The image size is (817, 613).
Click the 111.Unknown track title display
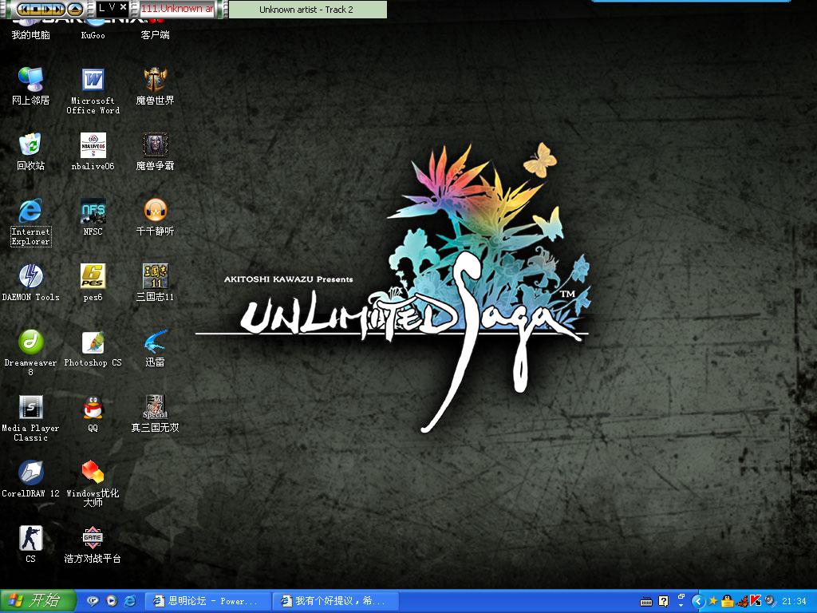tap(177, 9)
